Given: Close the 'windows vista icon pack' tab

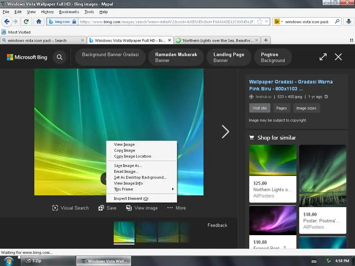Looking at the screenshot, I should pyautogui.click(x=83, y=40).
